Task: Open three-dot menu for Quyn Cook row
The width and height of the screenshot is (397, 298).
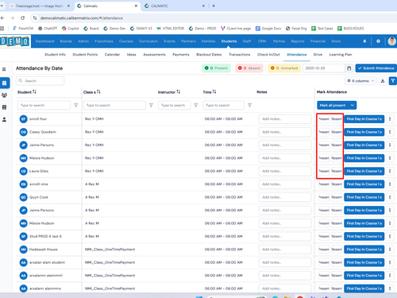Action: point(390,197)
